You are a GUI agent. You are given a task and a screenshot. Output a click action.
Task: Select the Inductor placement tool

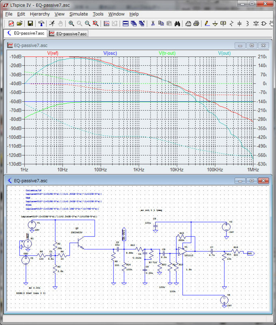(248, 24)
